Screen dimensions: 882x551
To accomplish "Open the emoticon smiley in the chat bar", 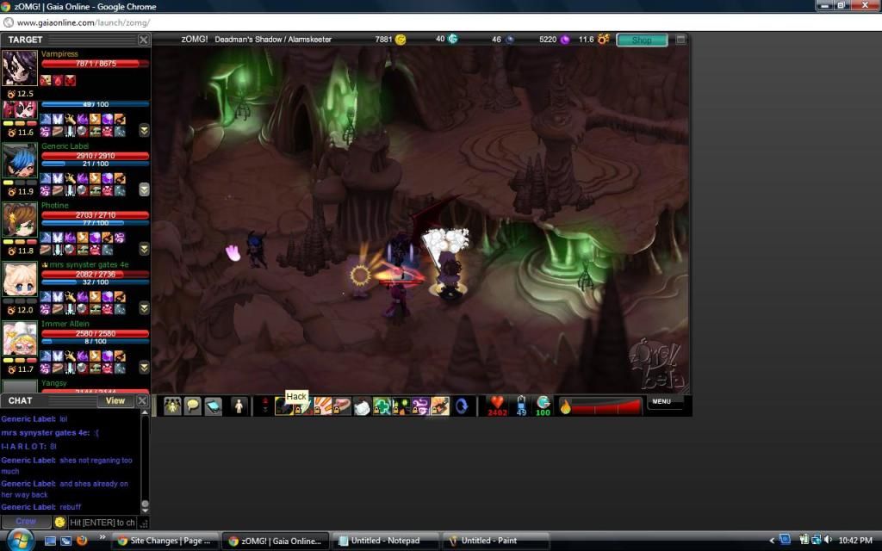I will coord(59,523).
